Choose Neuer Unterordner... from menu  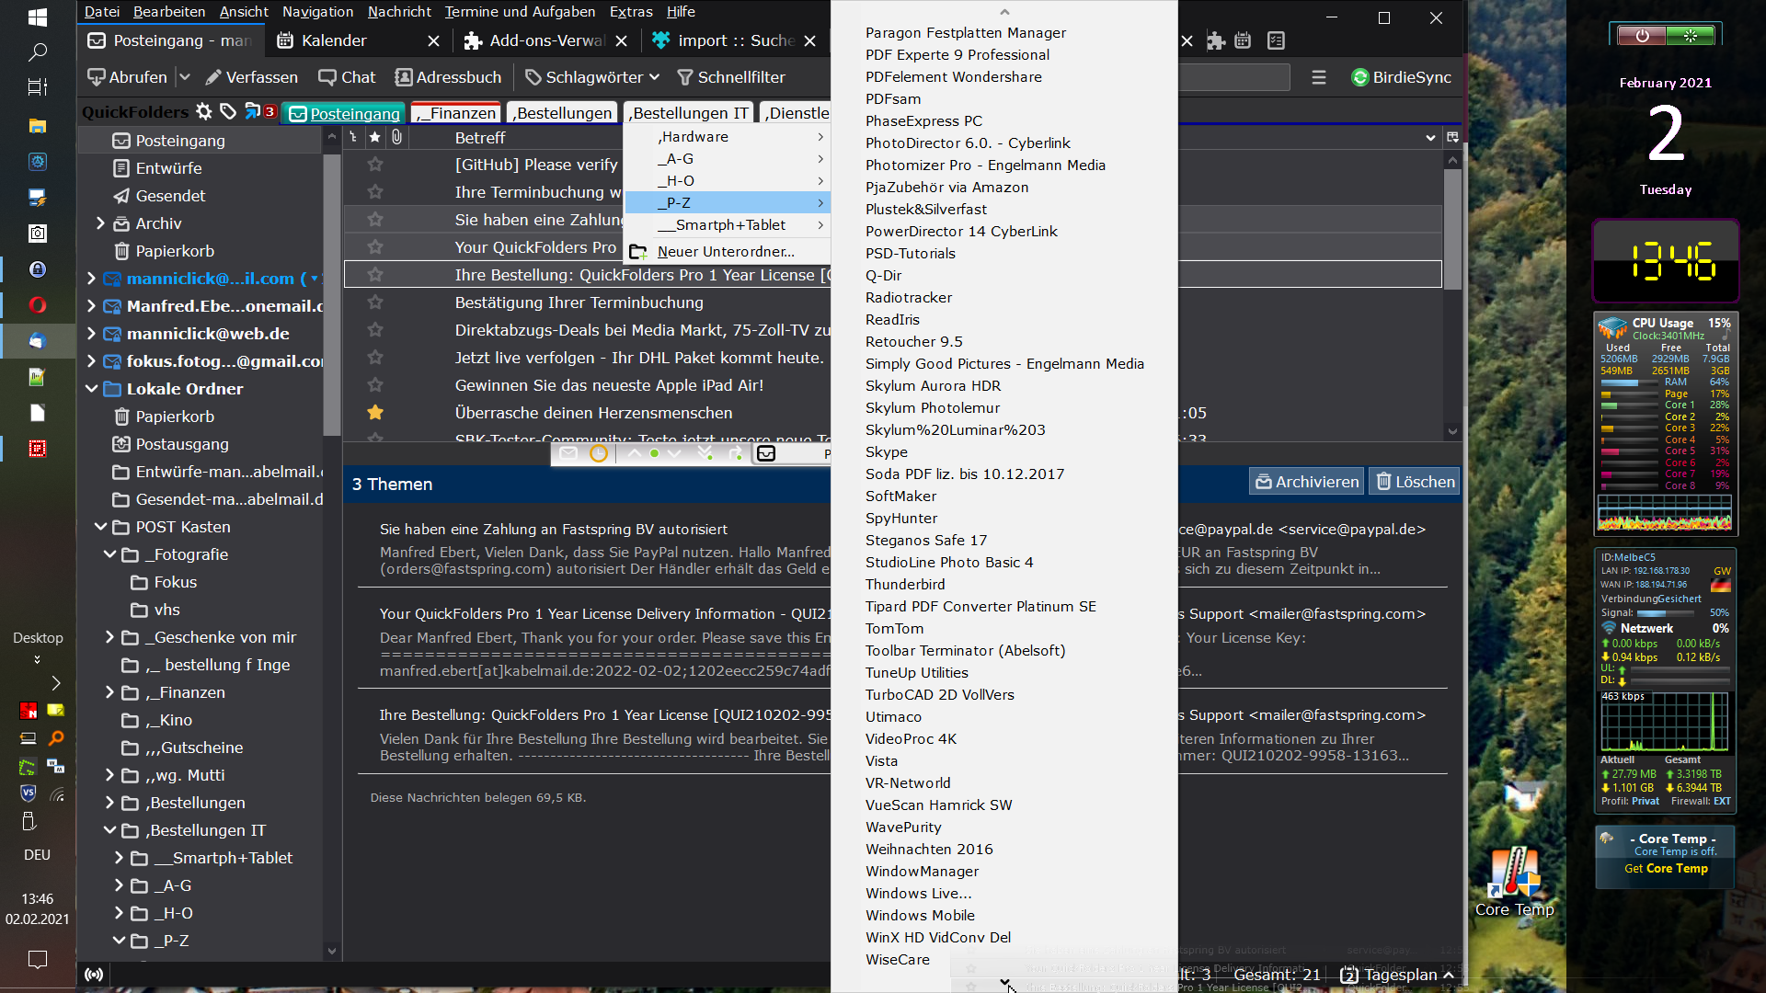click(728, 252)
